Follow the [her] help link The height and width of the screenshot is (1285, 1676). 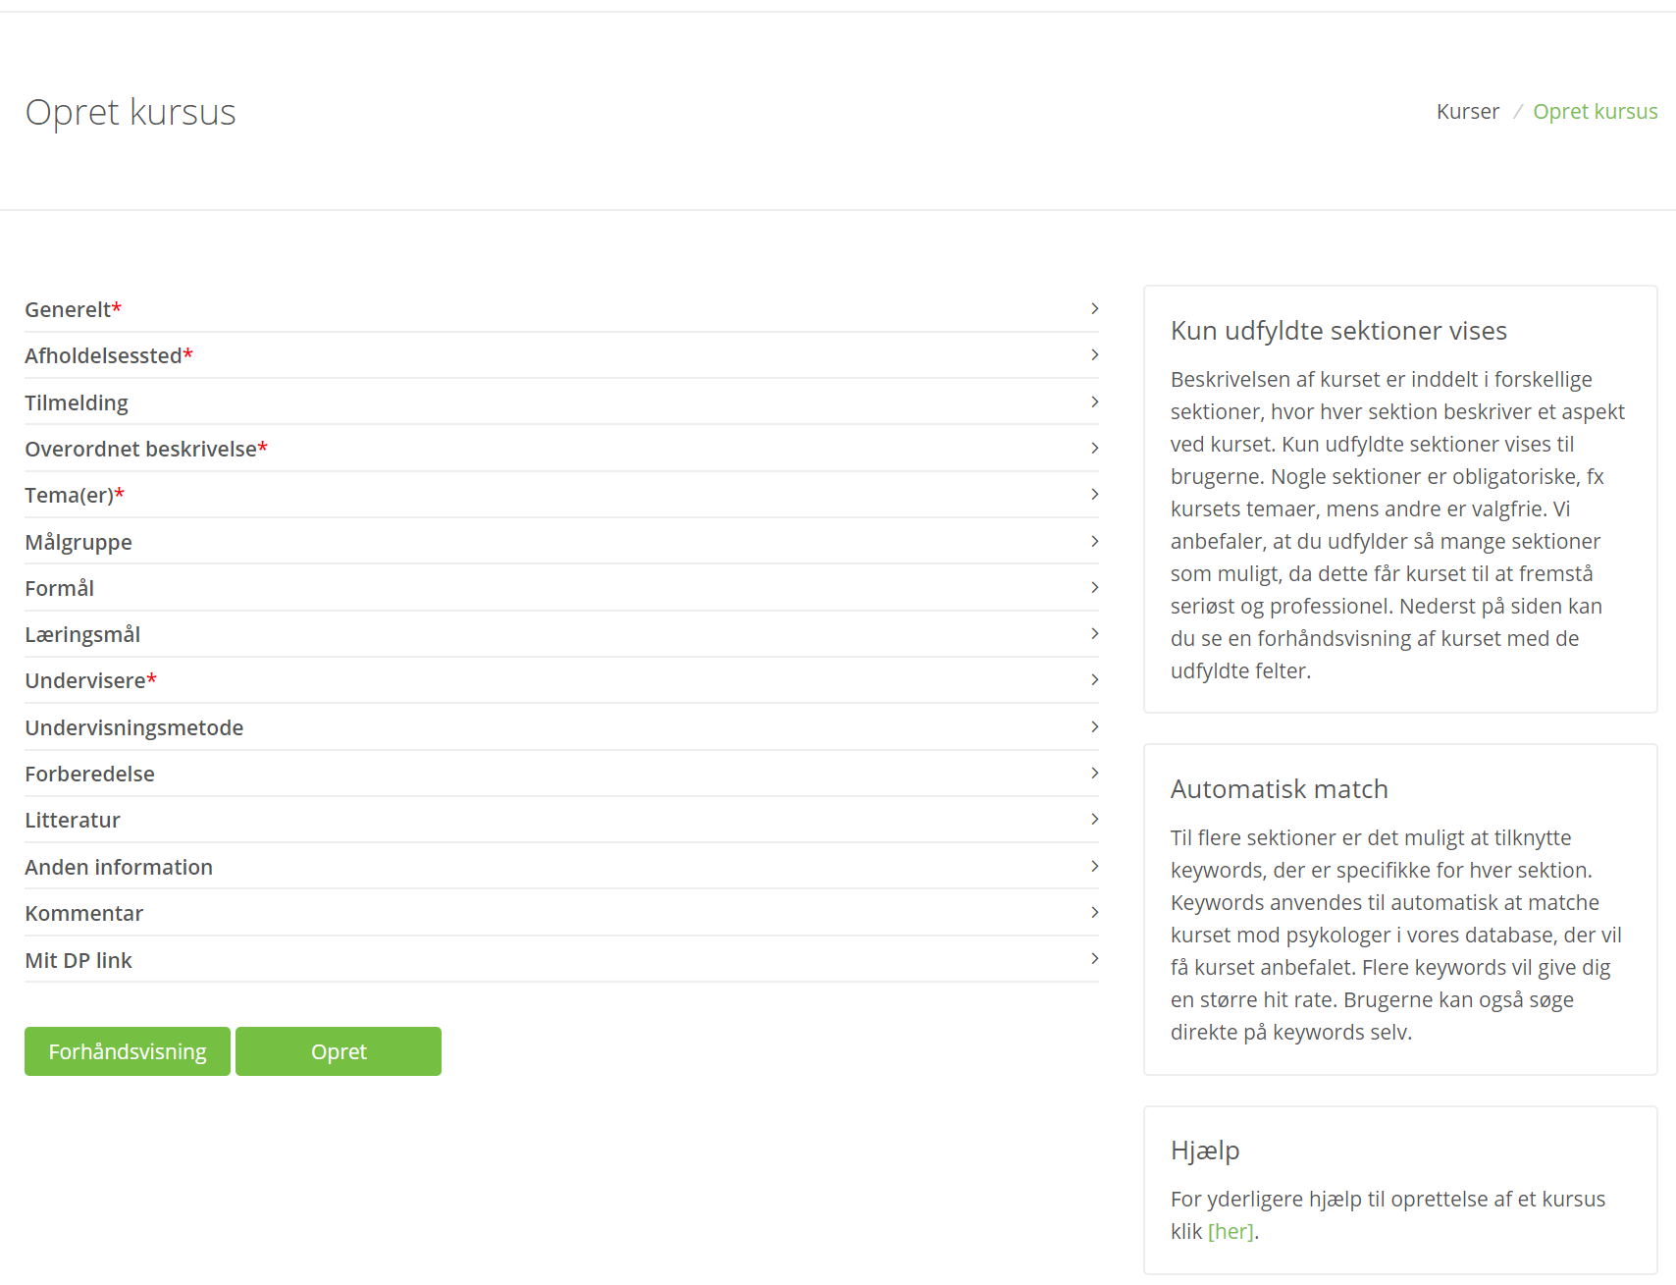pos(1231,1231)
